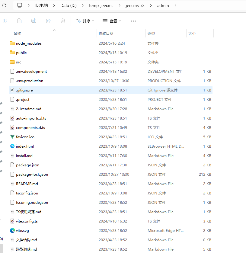The width and height of the screenshot is (246, 266).
Task: Sort by 修改日期 column header
Action: 106,34
